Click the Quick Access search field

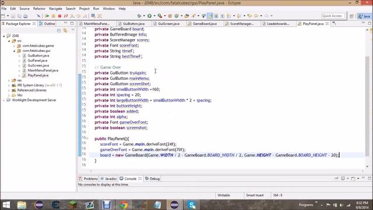pos(333,16)
